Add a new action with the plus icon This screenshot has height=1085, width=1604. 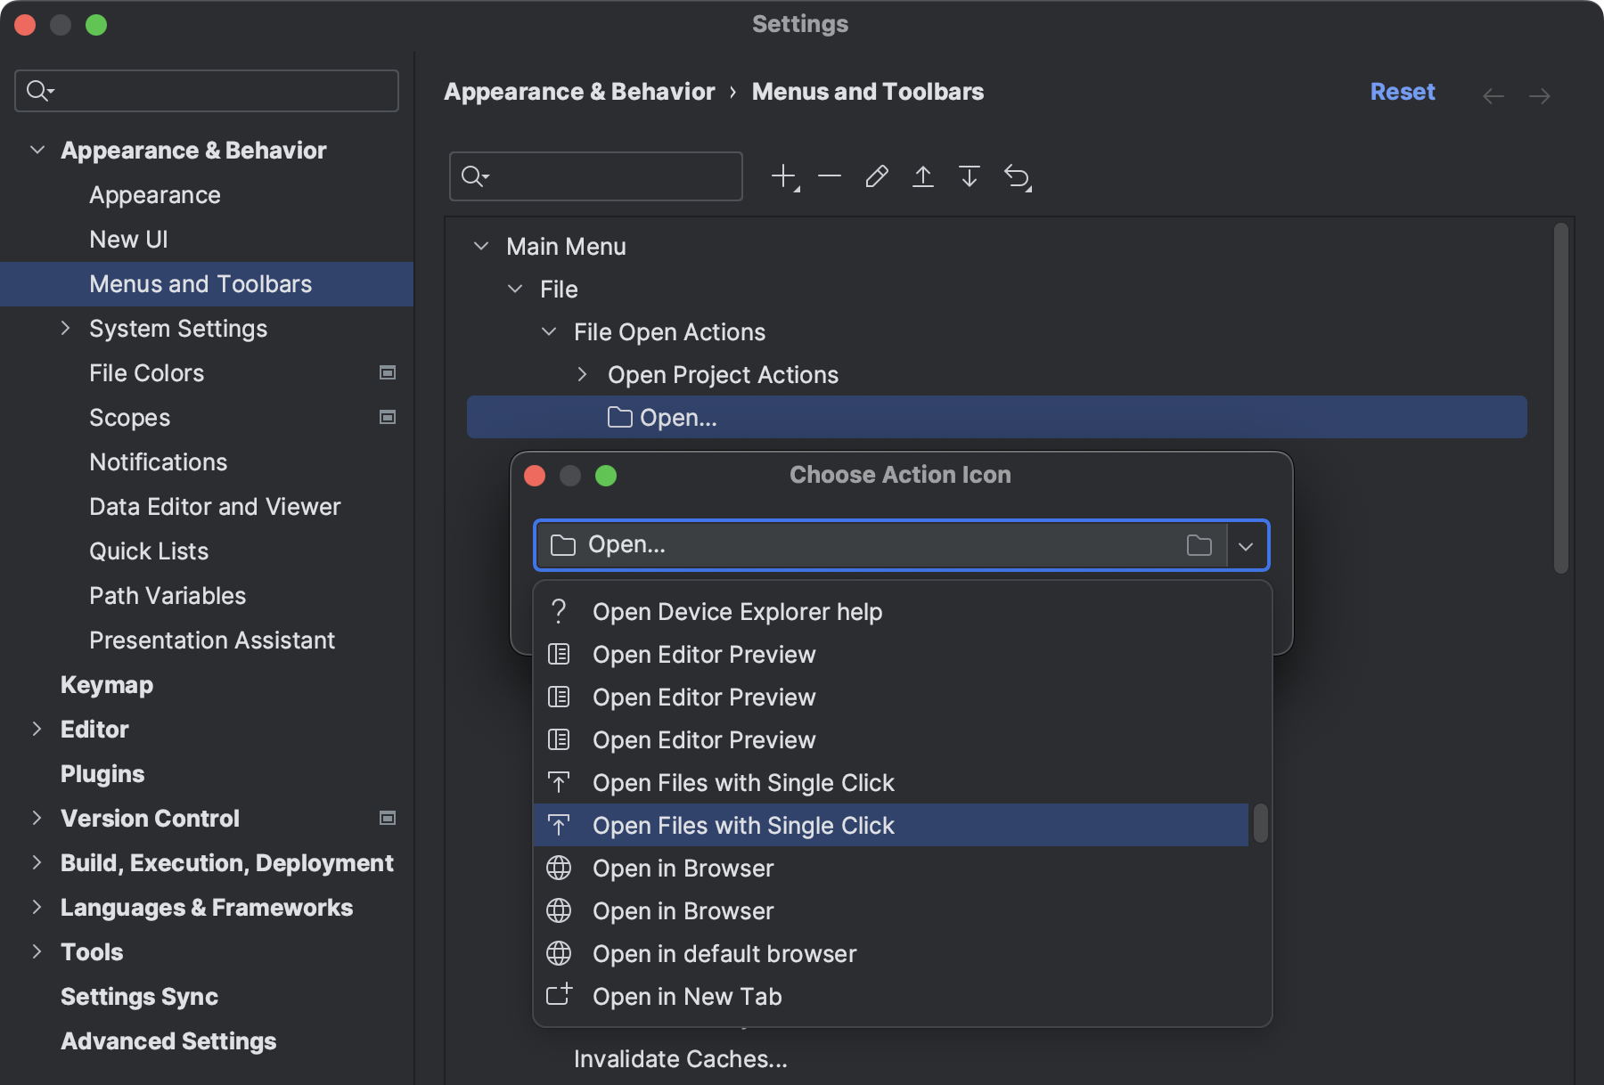click(x=782, y=175)
